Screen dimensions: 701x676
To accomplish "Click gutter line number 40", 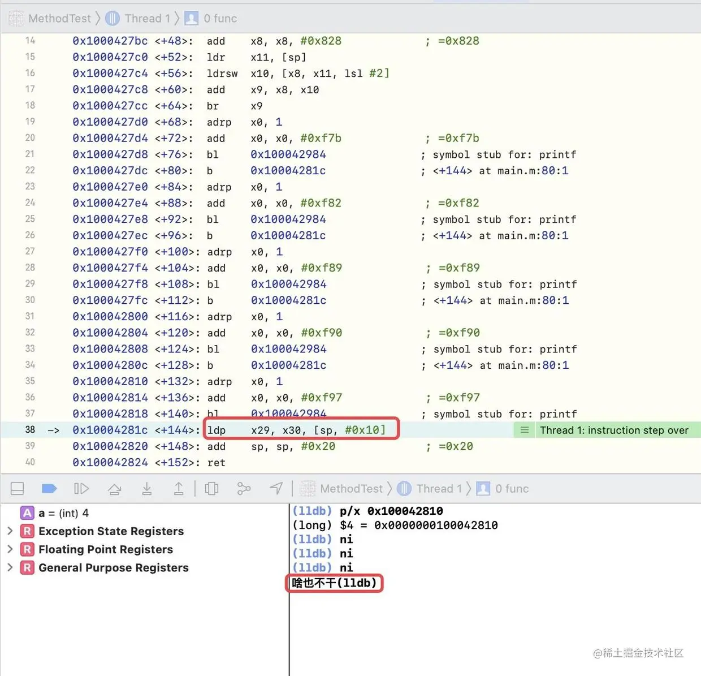I will tap(30, 462).
